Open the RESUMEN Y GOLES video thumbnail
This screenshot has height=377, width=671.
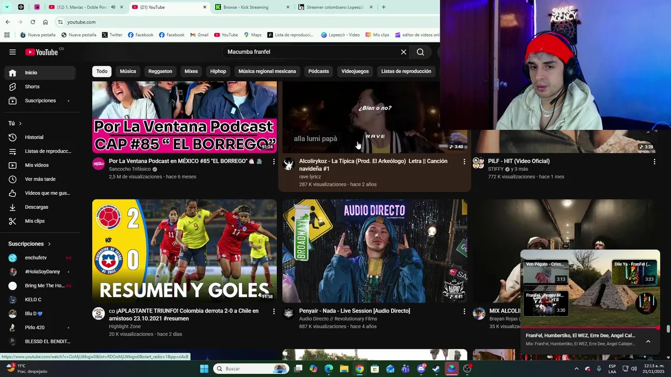(185, 251)
